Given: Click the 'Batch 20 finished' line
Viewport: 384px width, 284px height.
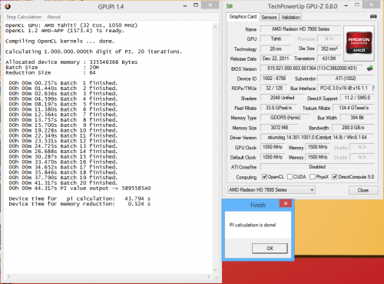Looking at the screenshot, I should (63, 183).
